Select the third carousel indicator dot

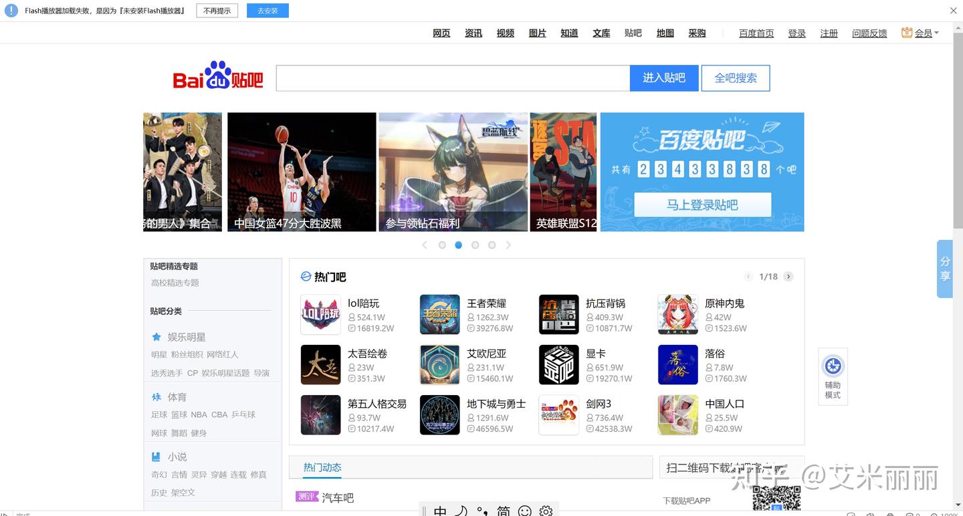pyautogui.click(x=475, y=245)
